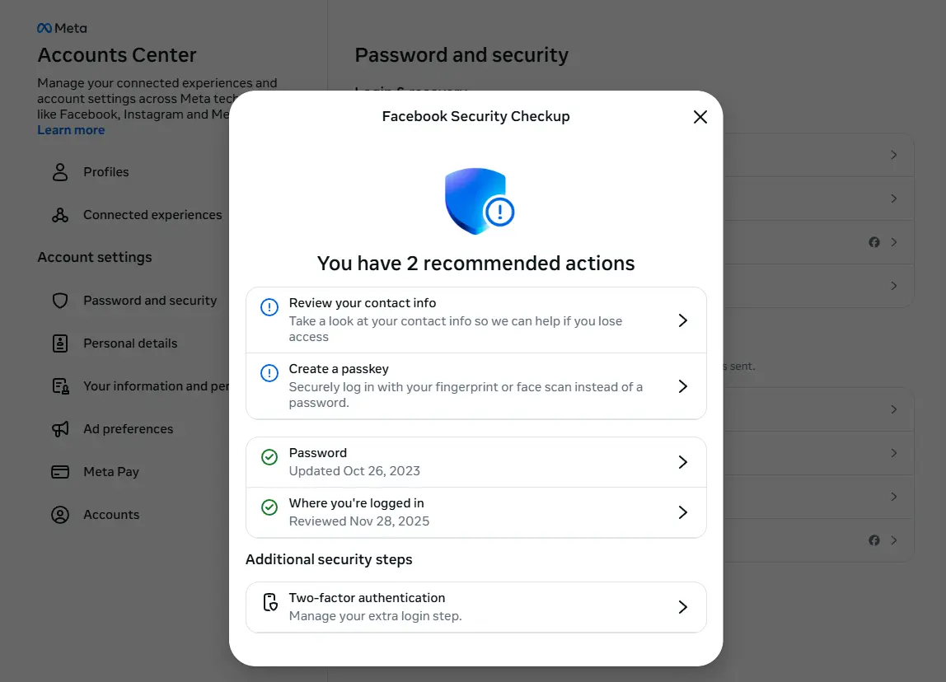The height and width of the screenshot is (682, 946).
Task: Click the Learn more link
Action: pyautogui.click(x=70, y=129)
